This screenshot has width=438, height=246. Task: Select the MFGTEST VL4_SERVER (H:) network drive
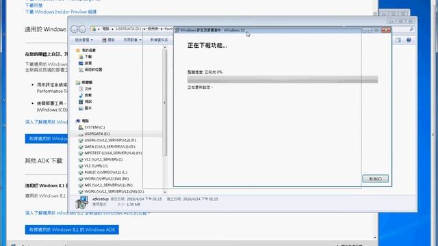click(113, 153)
